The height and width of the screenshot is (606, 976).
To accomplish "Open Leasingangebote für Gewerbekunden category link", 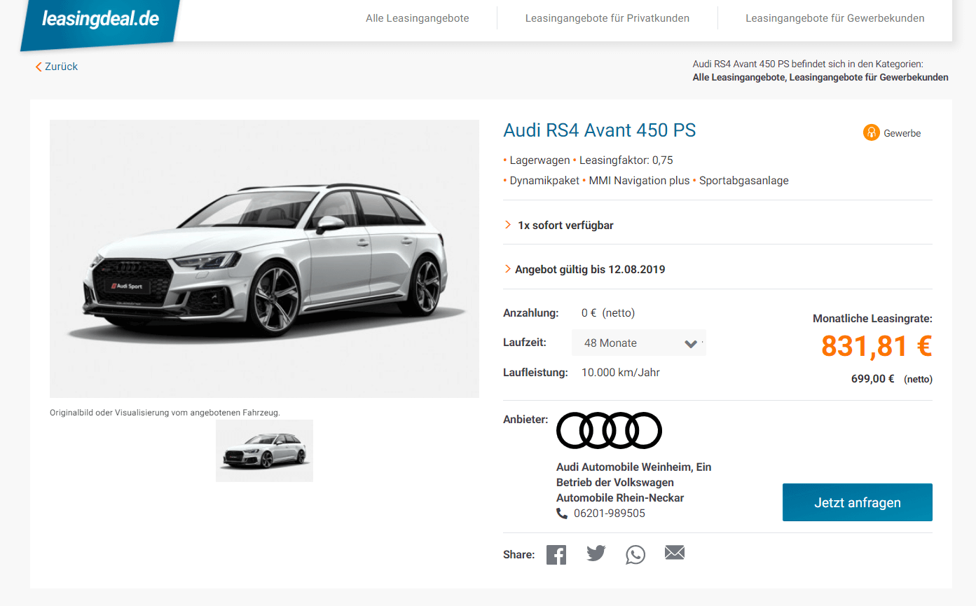I will tap(869, 77).
